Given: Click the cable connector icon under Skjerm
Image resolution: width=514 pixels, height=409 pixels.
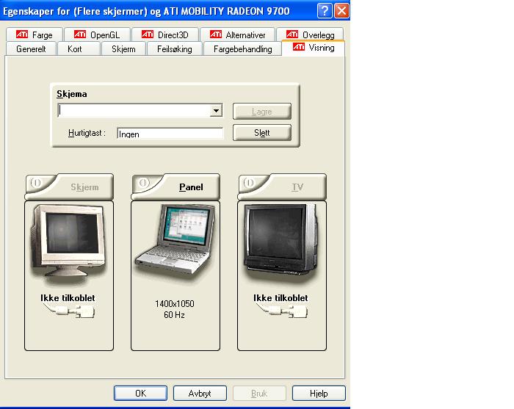Looking at the screenshot, I should (70, 311).
